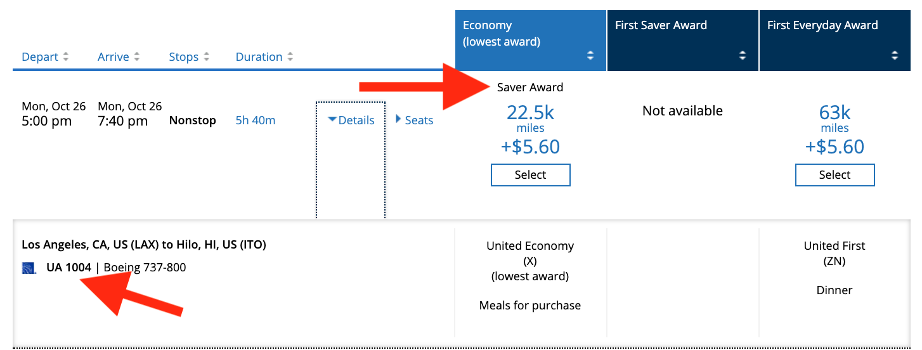Click the Boeing 737-800 aircraft text
This screenshot has height=350, width=922.
pyautogui.click(x=145, y=268)
